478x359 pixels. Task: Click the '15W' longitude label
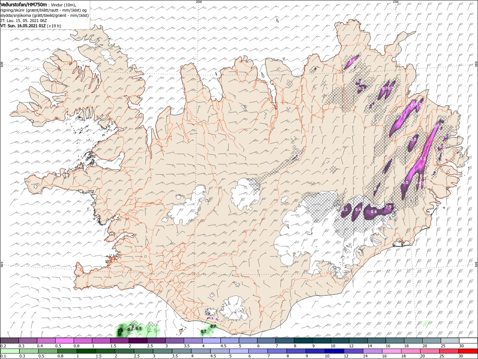click(395, 2)
